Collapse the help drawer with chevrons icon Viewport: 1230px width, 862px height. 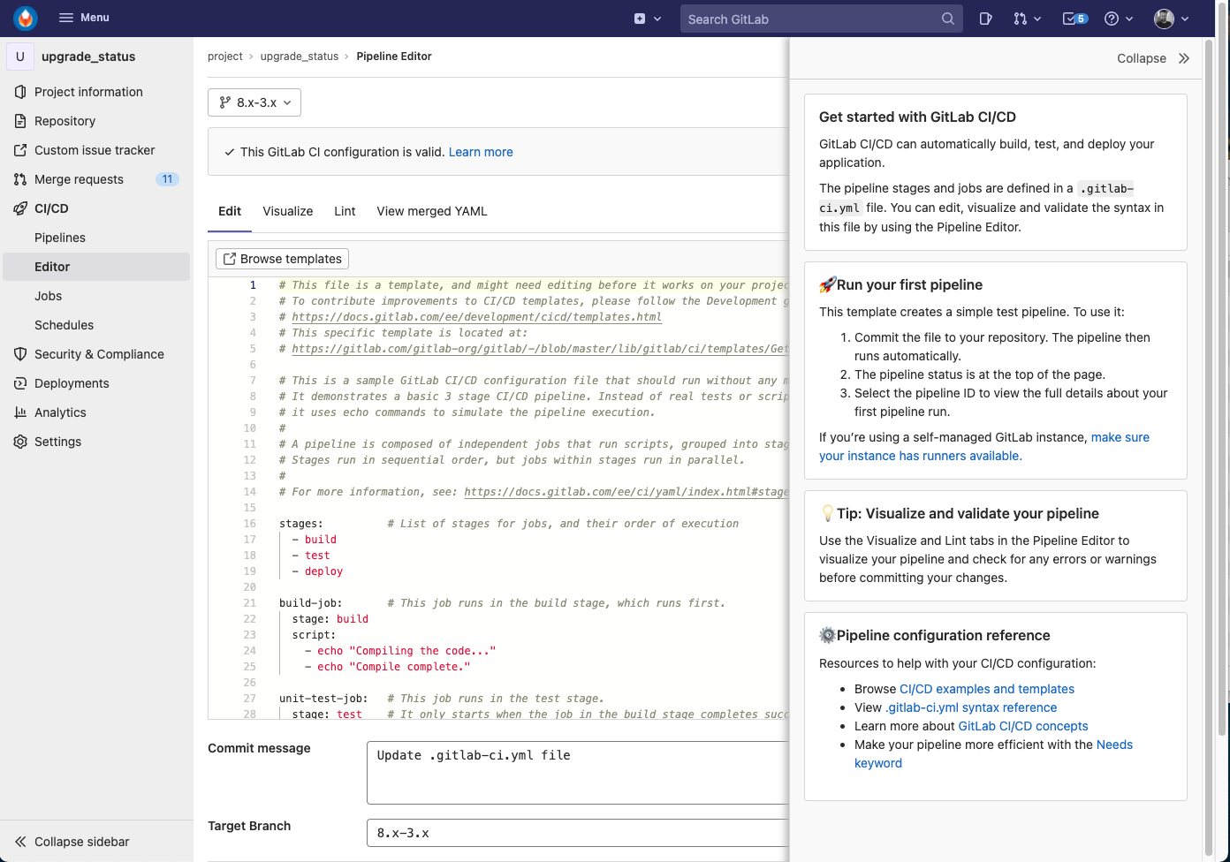(1184, 58)
